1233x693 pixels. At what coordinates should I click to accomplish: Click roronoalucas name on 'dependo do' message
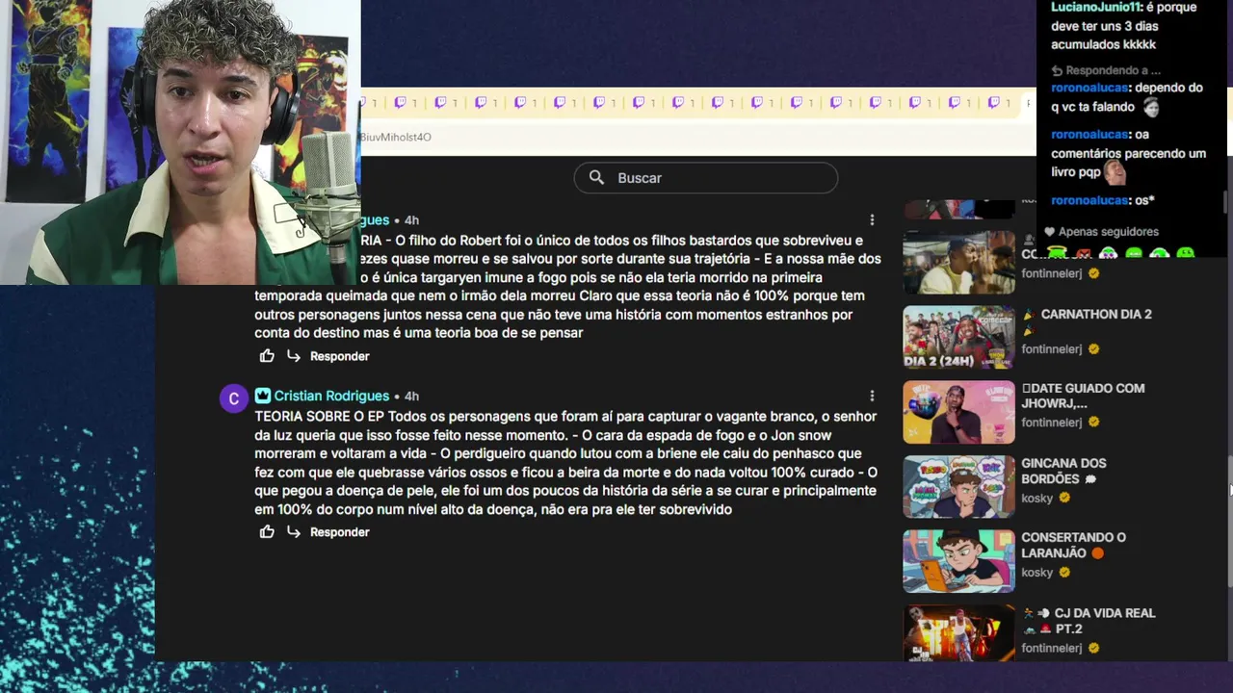[x=1089, y=88]
